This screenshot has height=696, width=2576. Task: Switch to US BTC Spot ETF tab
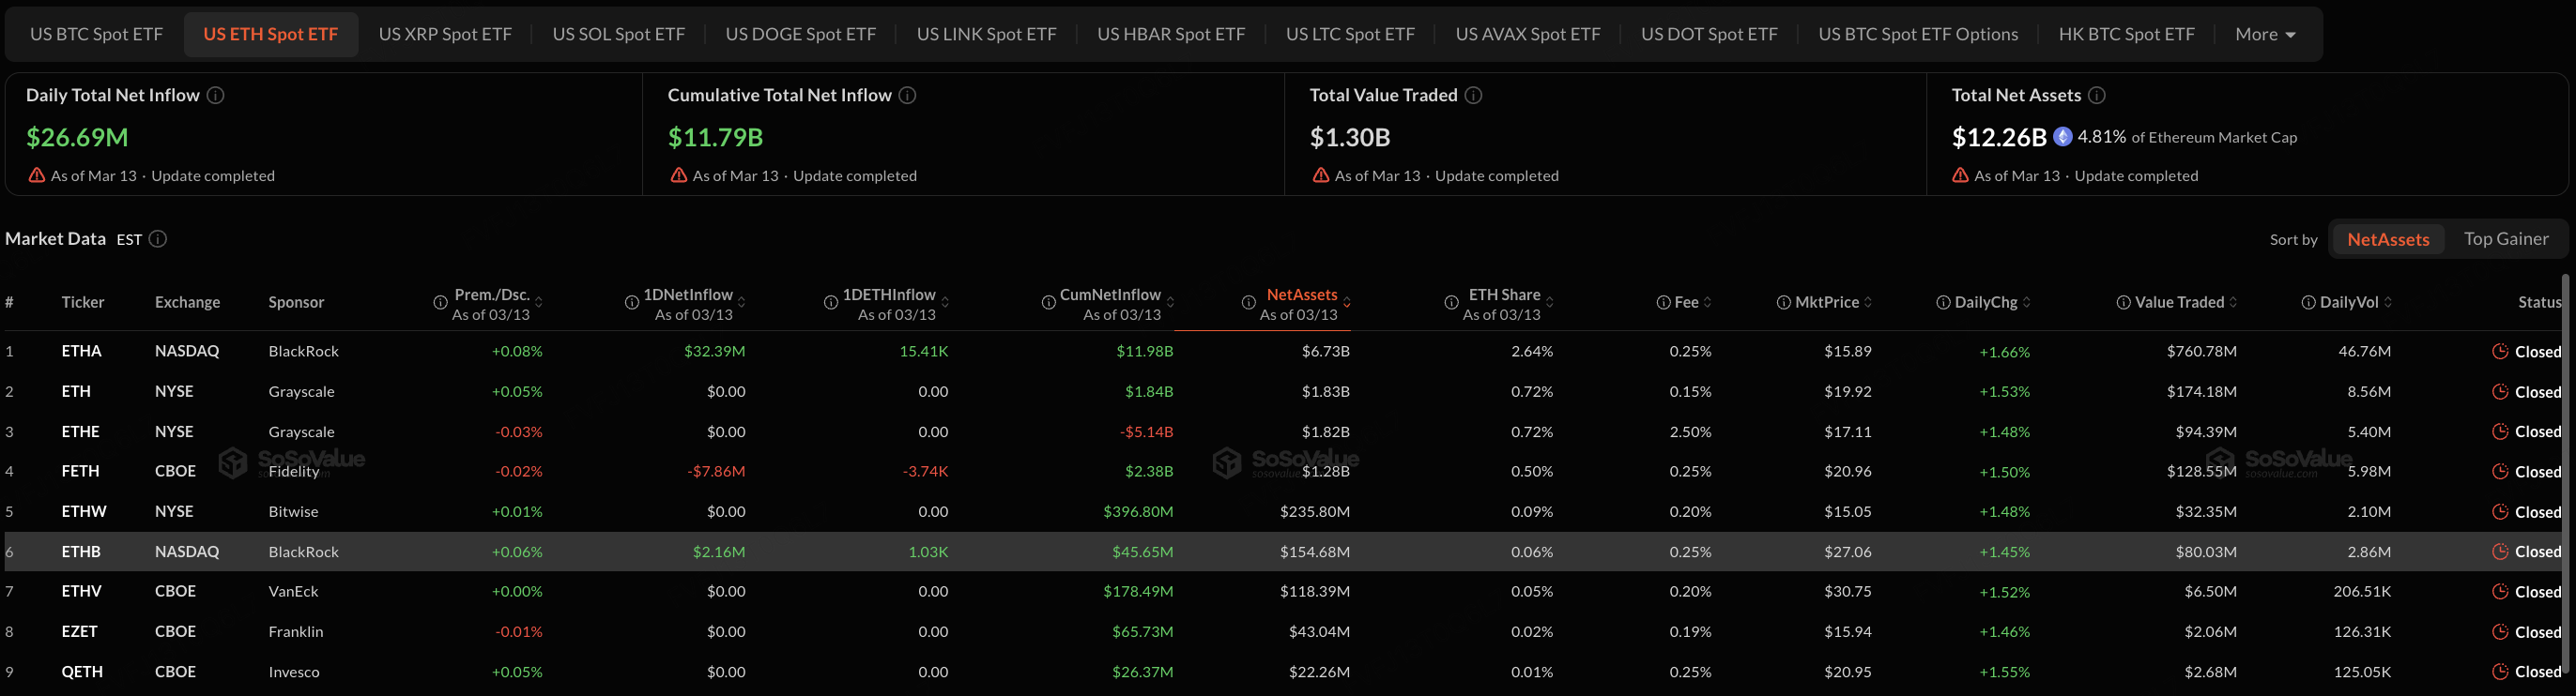(96, 35)
